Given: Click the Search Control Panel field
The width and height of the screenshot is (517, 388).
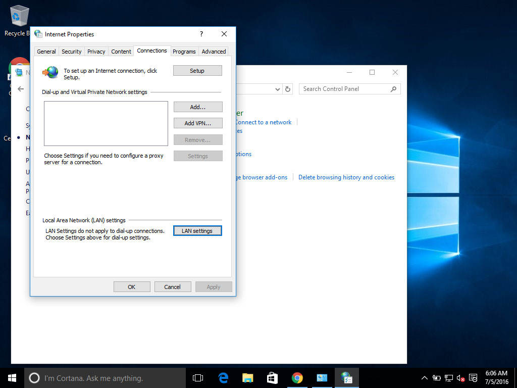Looking at the screenshot, I should (344, 89).
